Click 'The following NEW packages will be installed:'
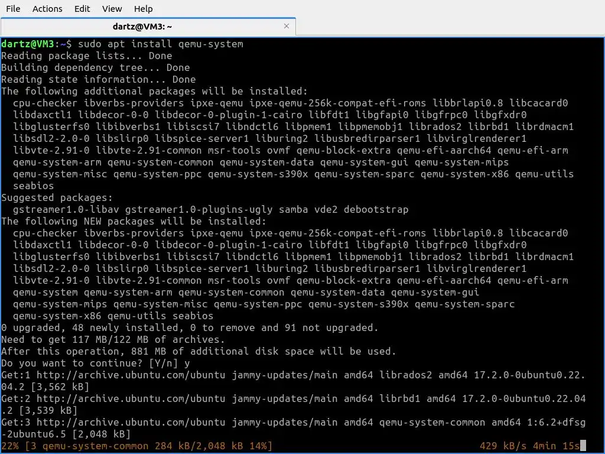The image size is (605, 454). [x=134, y=221]
